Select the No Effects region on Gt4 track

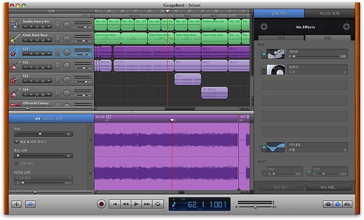point(214,93)
